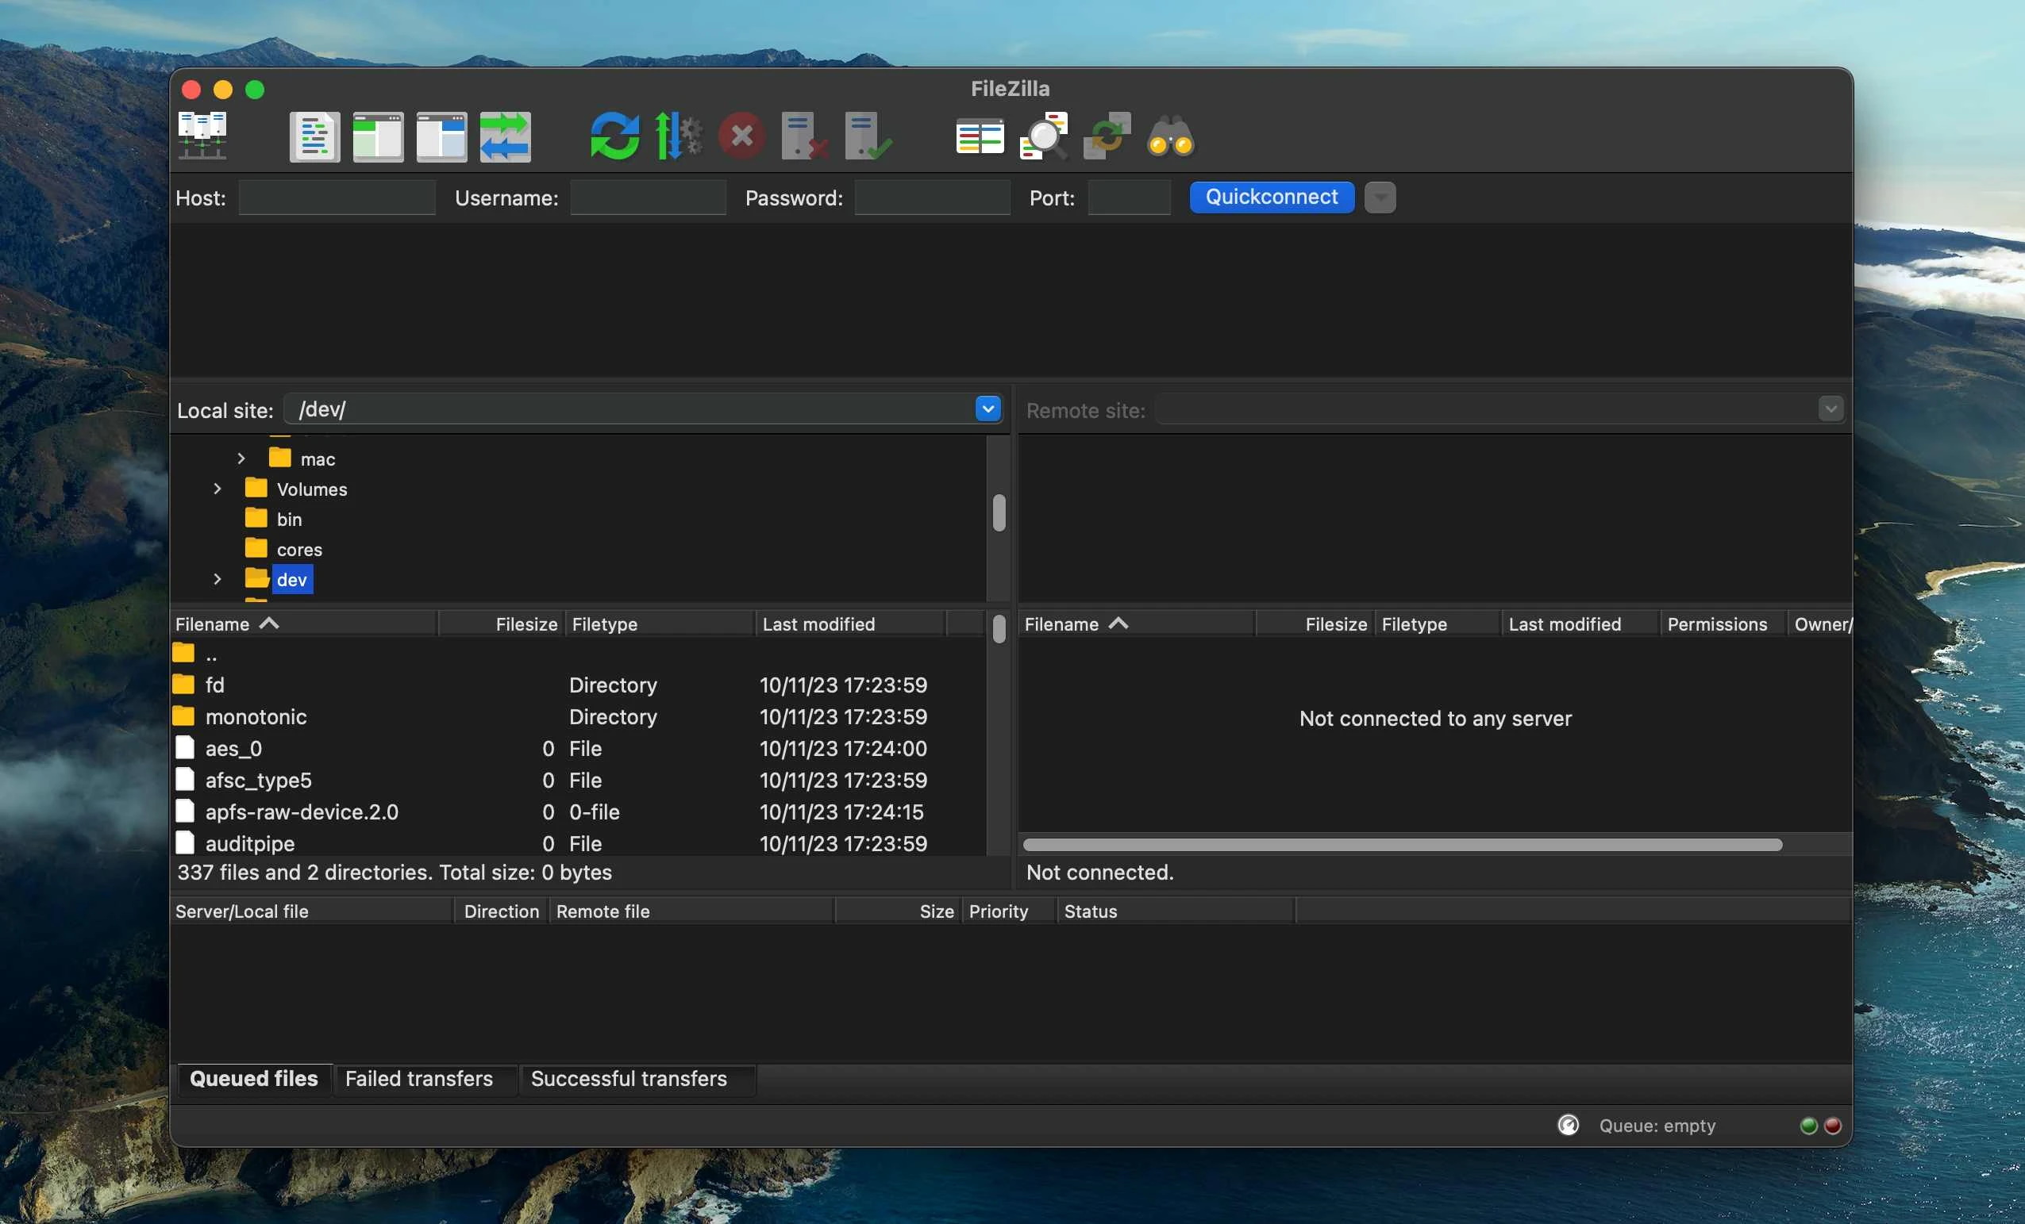
Task: Click the red Cancel operation icon
Action: [741, 136]
